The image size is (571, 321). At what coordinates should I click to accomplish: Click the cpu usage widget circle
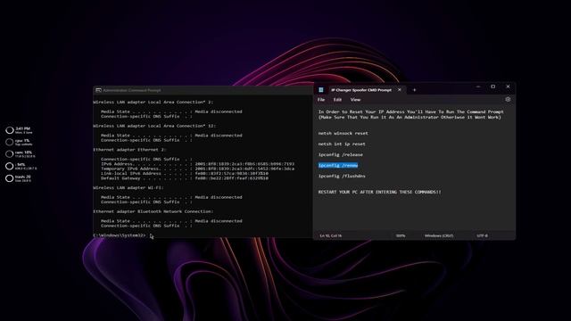click(x=10, y=142)
